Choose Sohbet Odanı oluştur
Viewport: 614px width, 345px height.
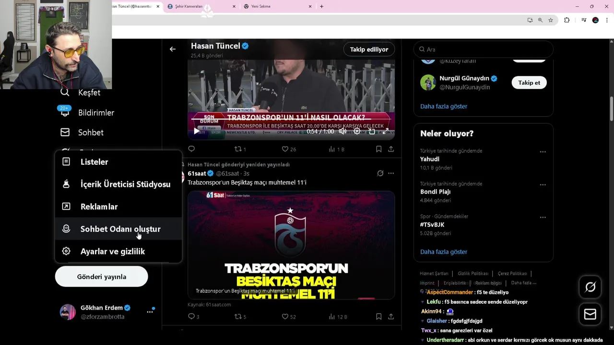118,229
